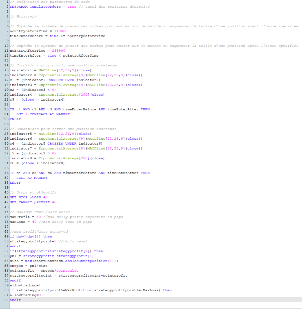Click c5 condition on line 32
This screenshot has height=309, width=302.
tap(33, 153)
